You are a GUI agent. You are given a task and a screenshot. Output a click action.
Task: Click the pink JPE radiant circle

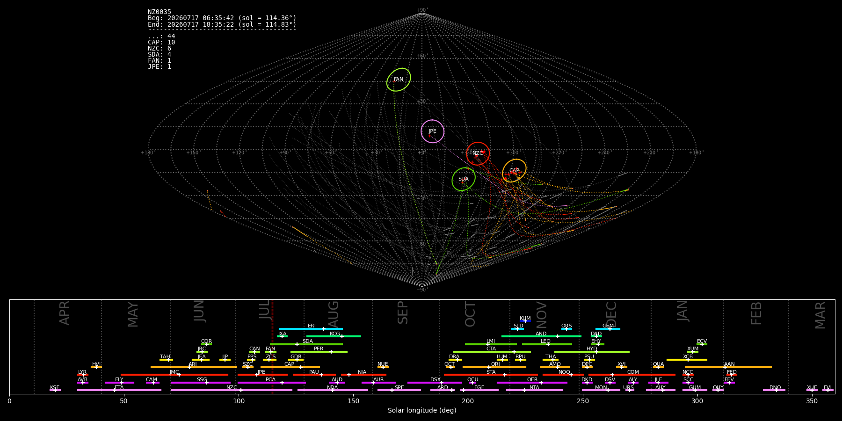point(432,131)
